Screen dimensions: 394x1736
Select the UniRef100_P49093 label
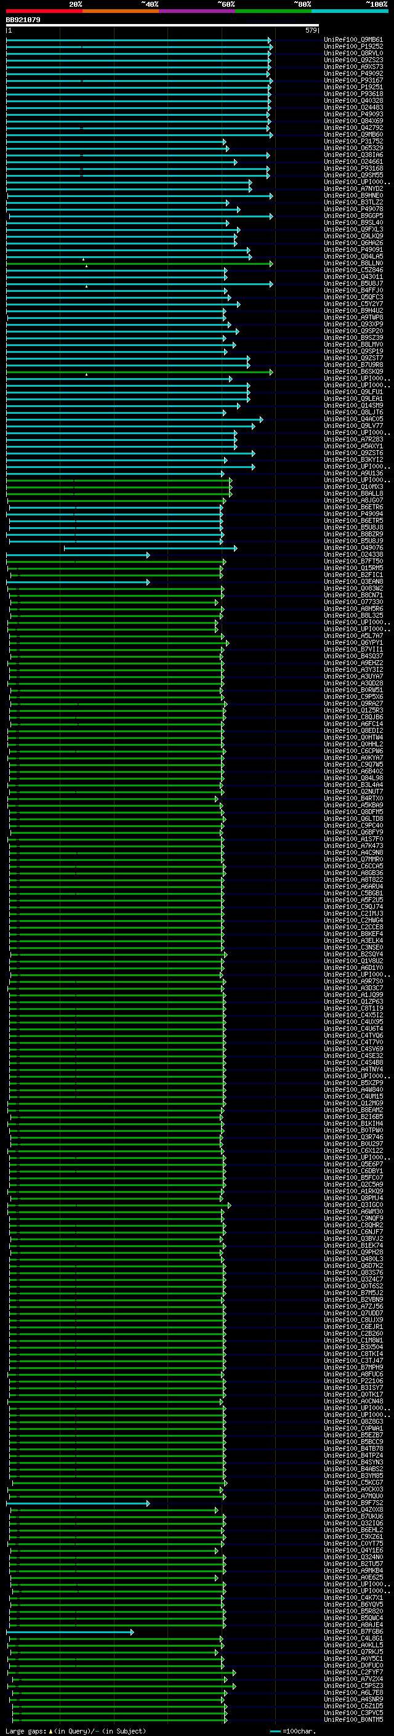(353, 114)
